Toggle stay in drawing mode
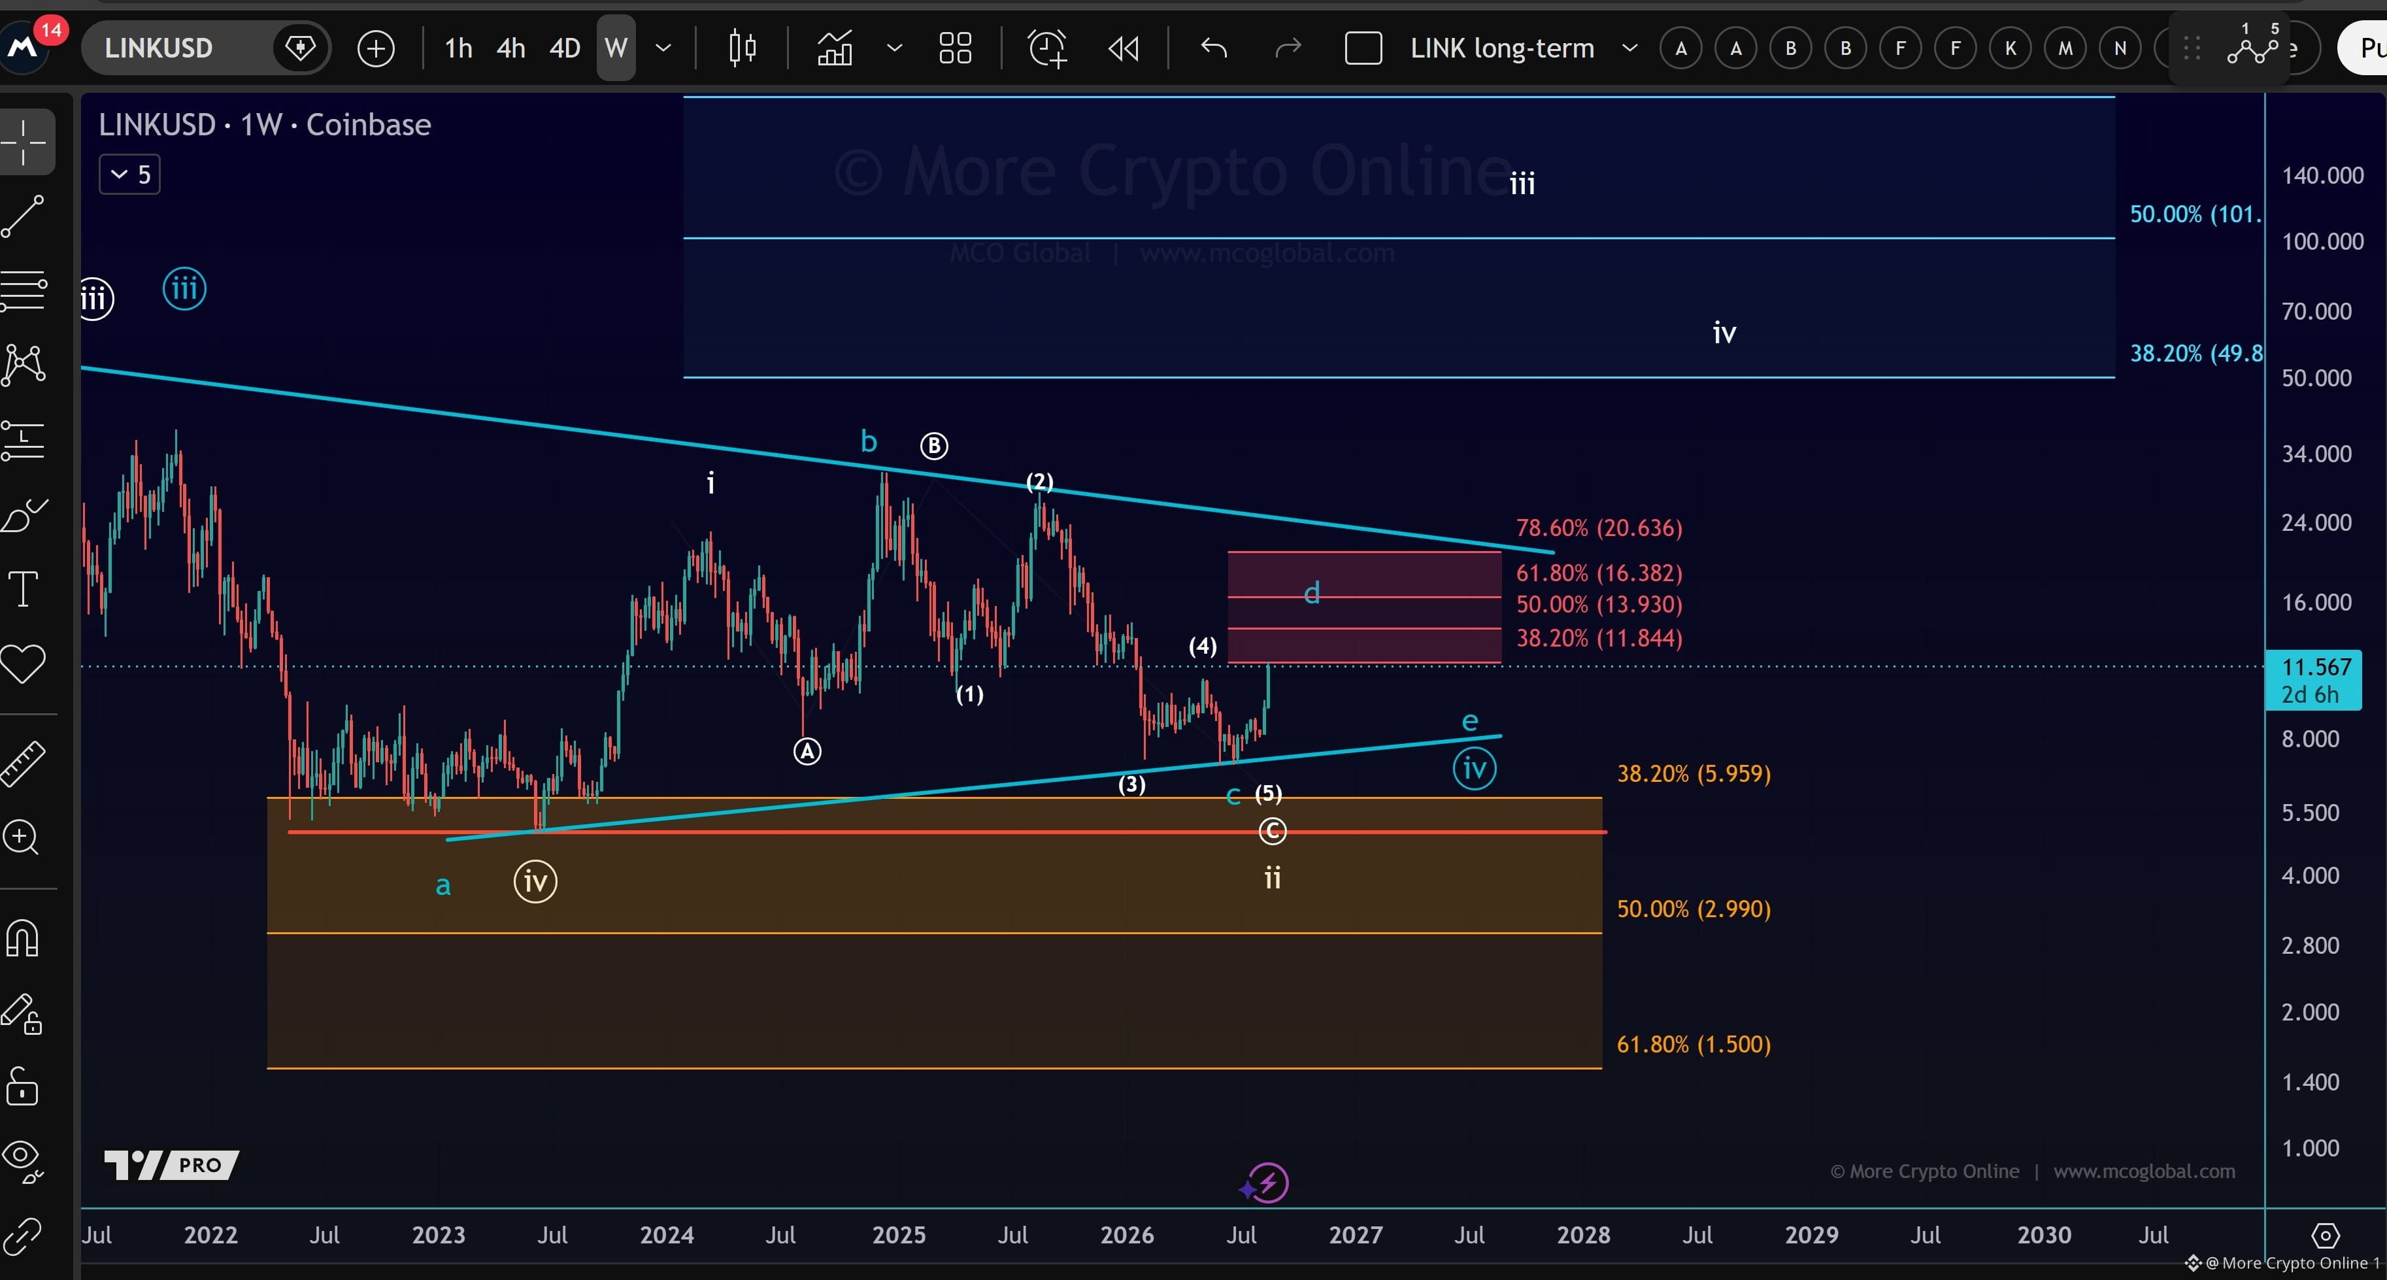This screenshot has width=2387, height=1280. coord(22,1014)
